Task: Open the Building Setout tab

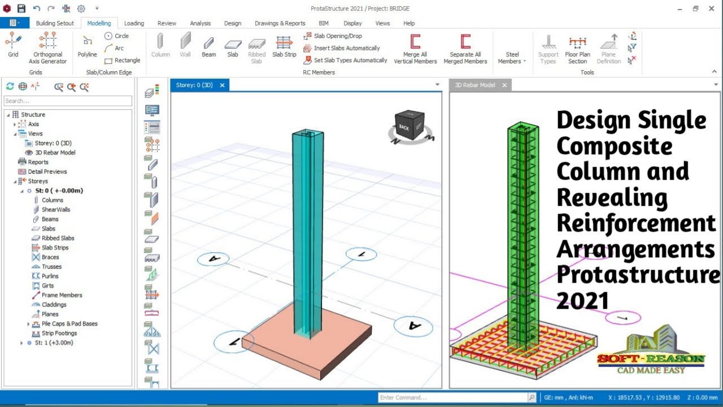Action: pos(55,23)
